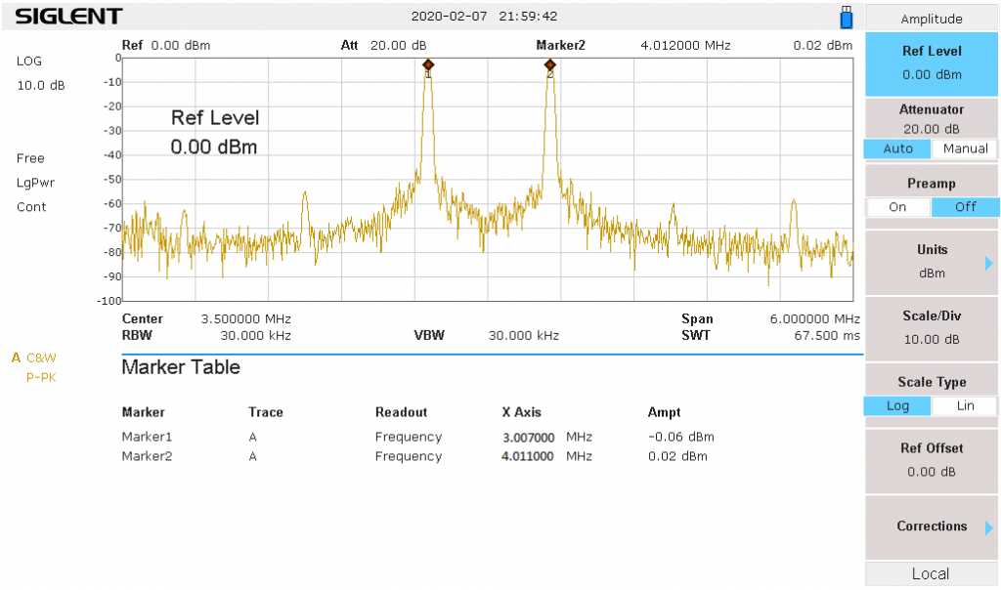This screenshot has width=1001, height=590.
Task: Select Marker 2 diamond on the trace
Action: coord(550,65)
